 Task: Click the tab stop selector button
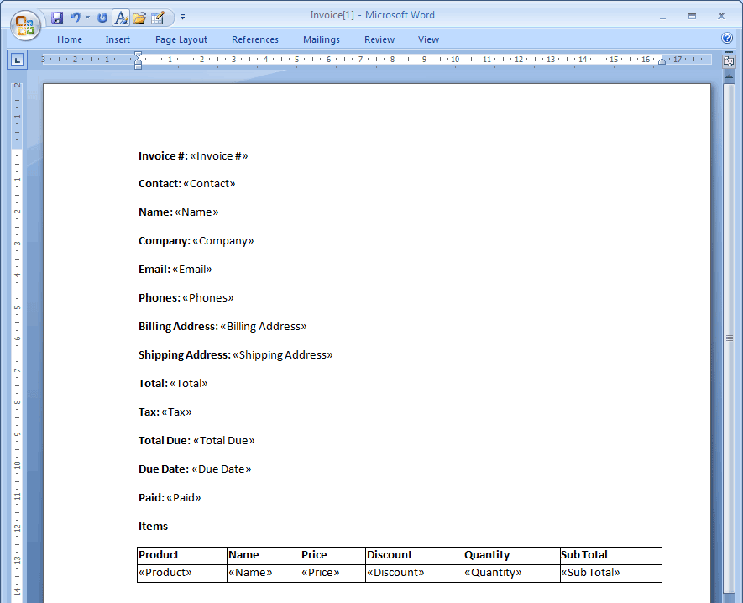point(17,60)
